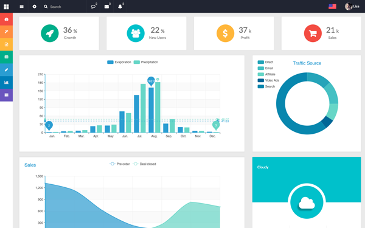Toggle the Pre-order legend in Sales chart
The image size is (365, 228).
pyautogui.click(x=119, y=164)
